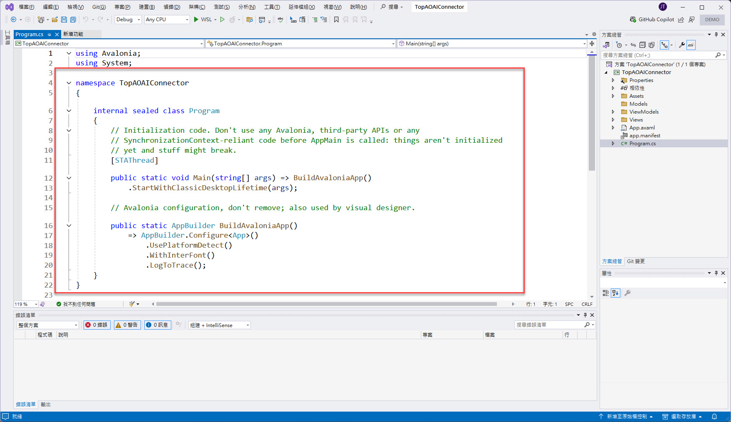Click the GitHub Copilot icon
Screen dimensions: 731x422
tap(633, 20)
